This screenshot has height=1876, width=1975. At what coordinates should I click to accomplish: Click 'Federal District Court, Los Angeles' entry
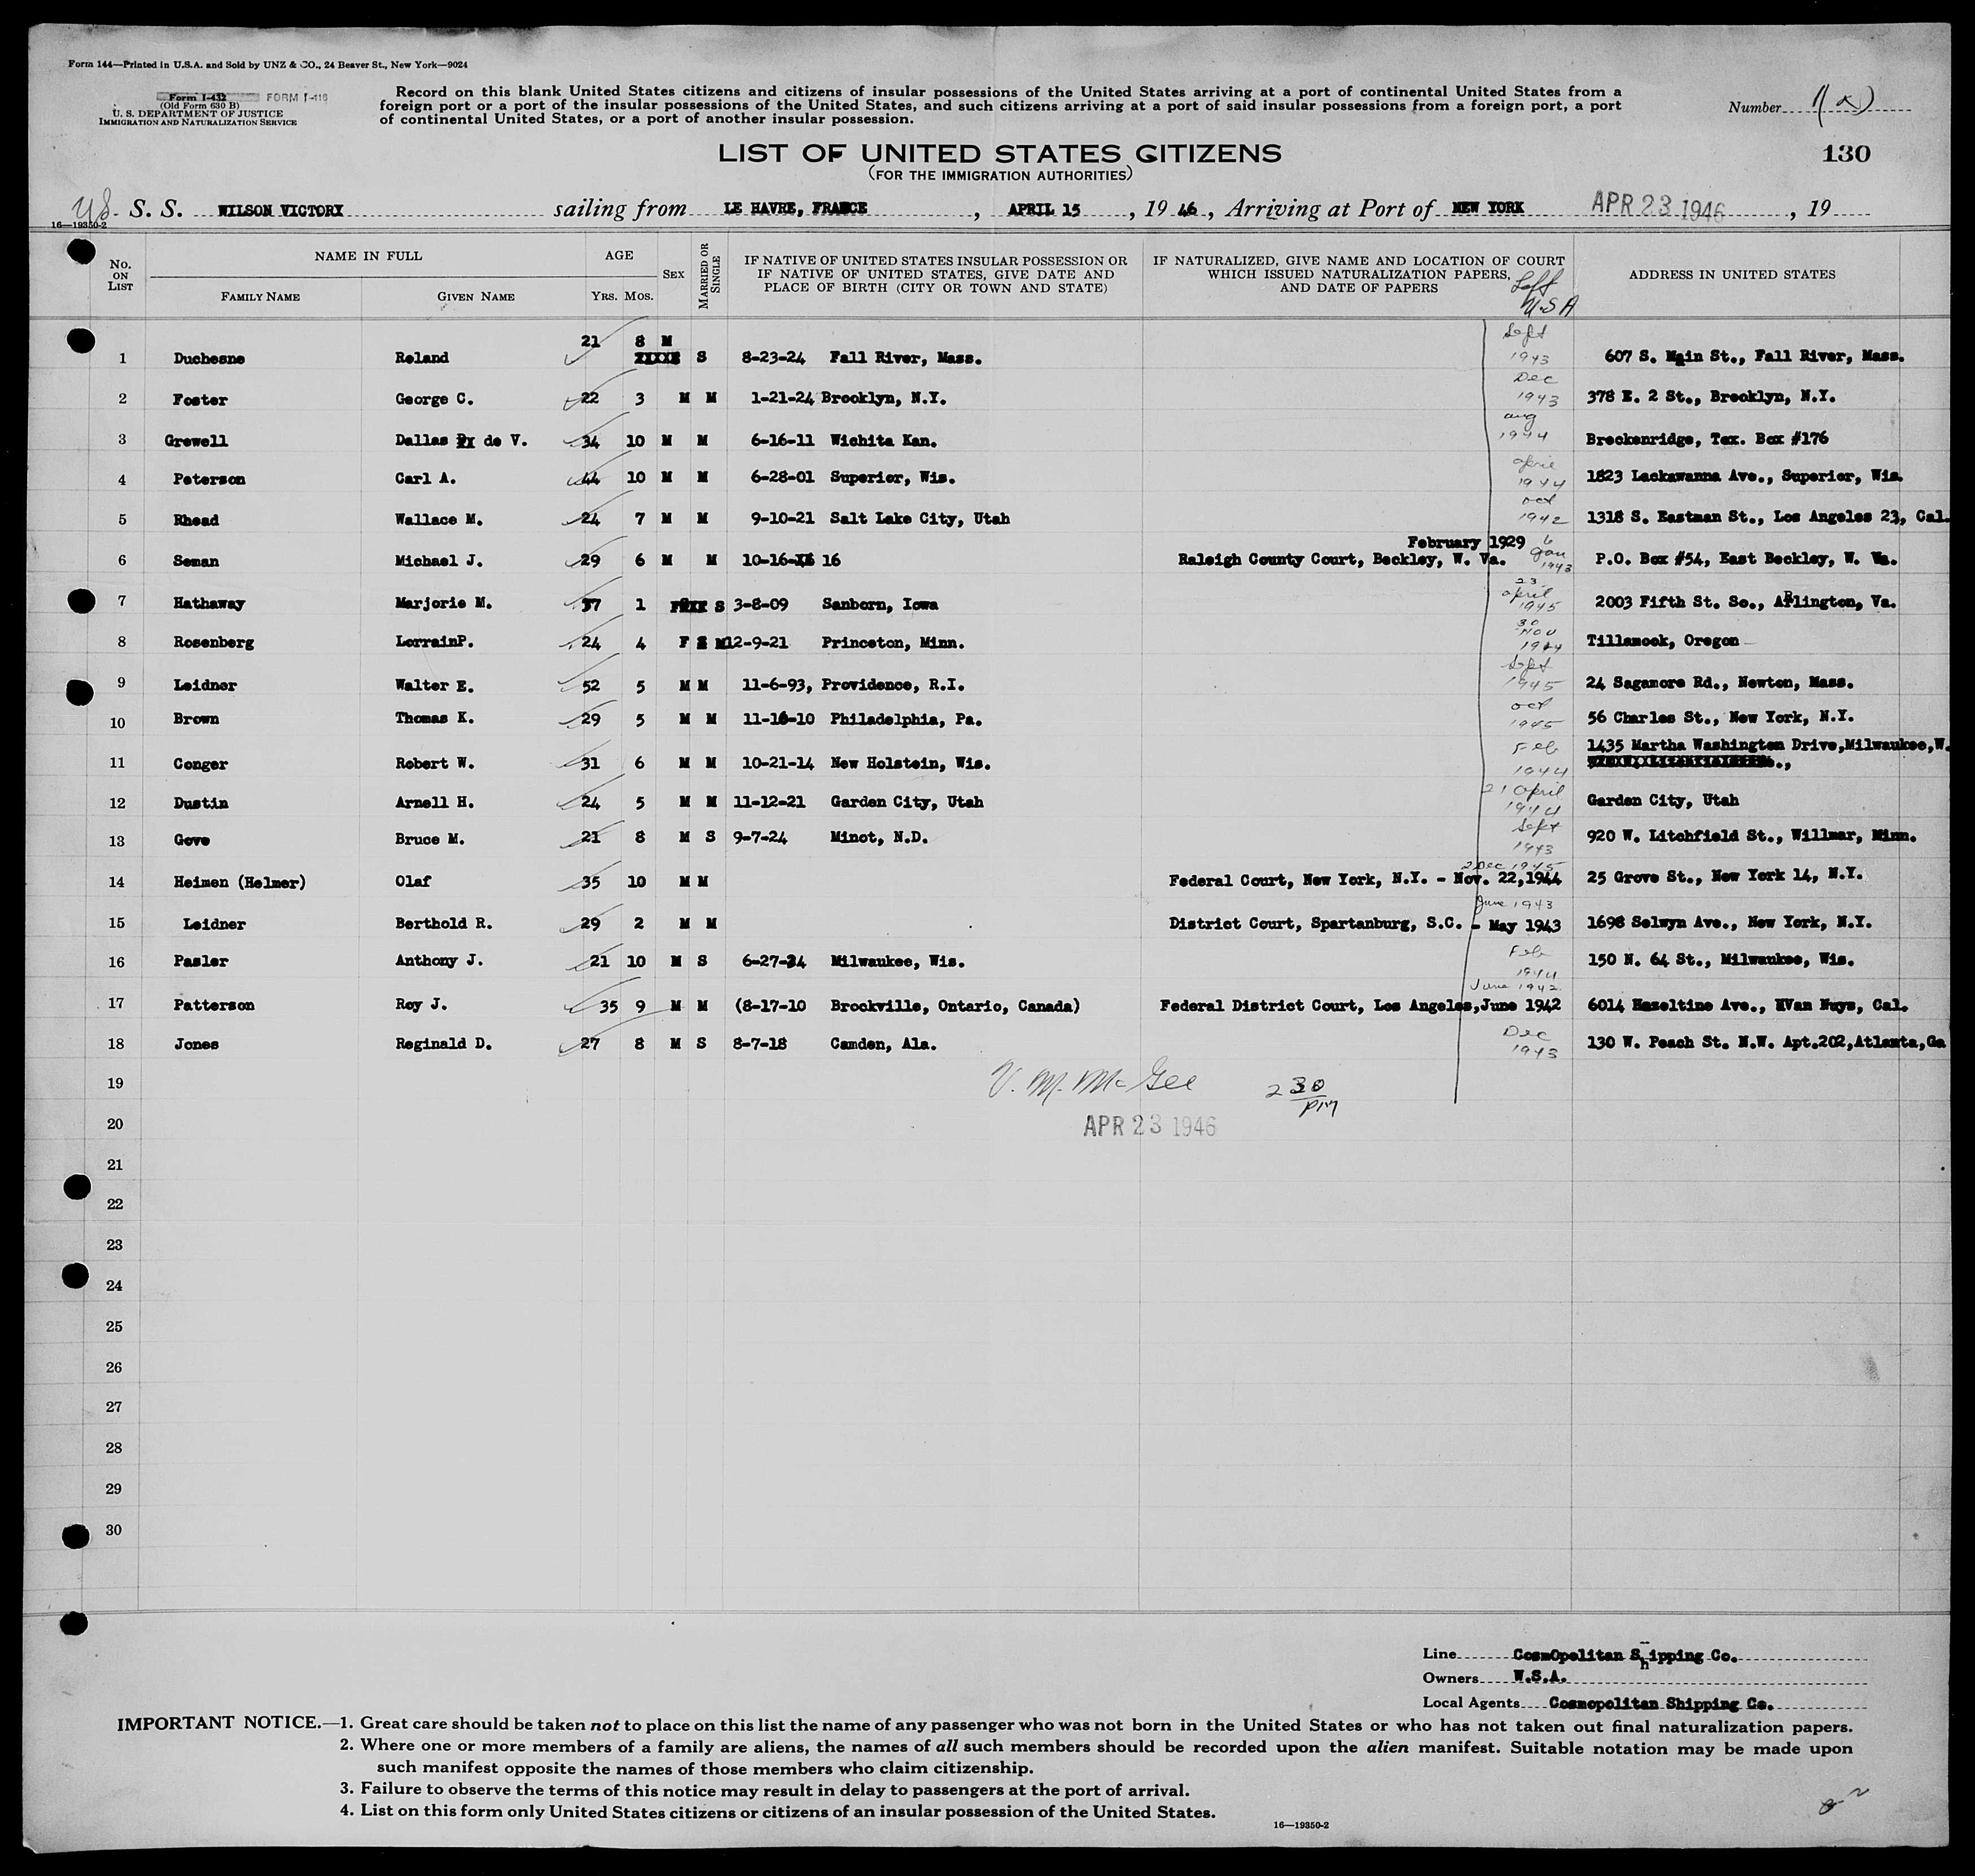tap(1317, 1005)
